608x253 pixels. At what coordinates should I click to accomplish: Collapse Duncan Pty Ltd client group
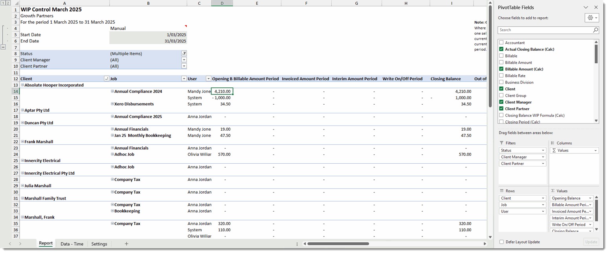(x=22, y=123)
